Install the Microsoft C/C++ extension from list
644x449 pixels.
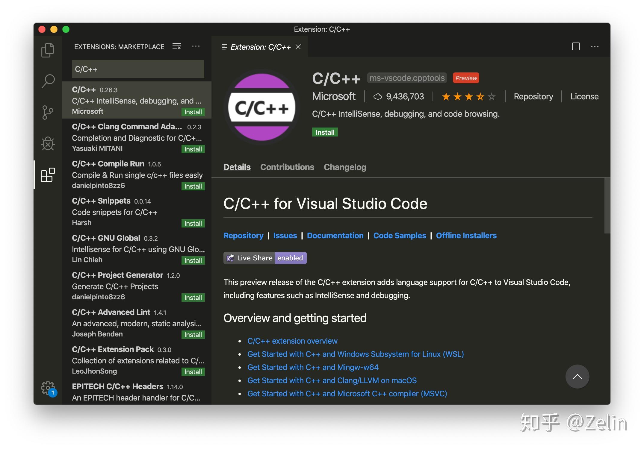click(193, 112)
